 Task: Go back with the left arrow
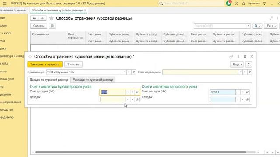coord(35,18)
